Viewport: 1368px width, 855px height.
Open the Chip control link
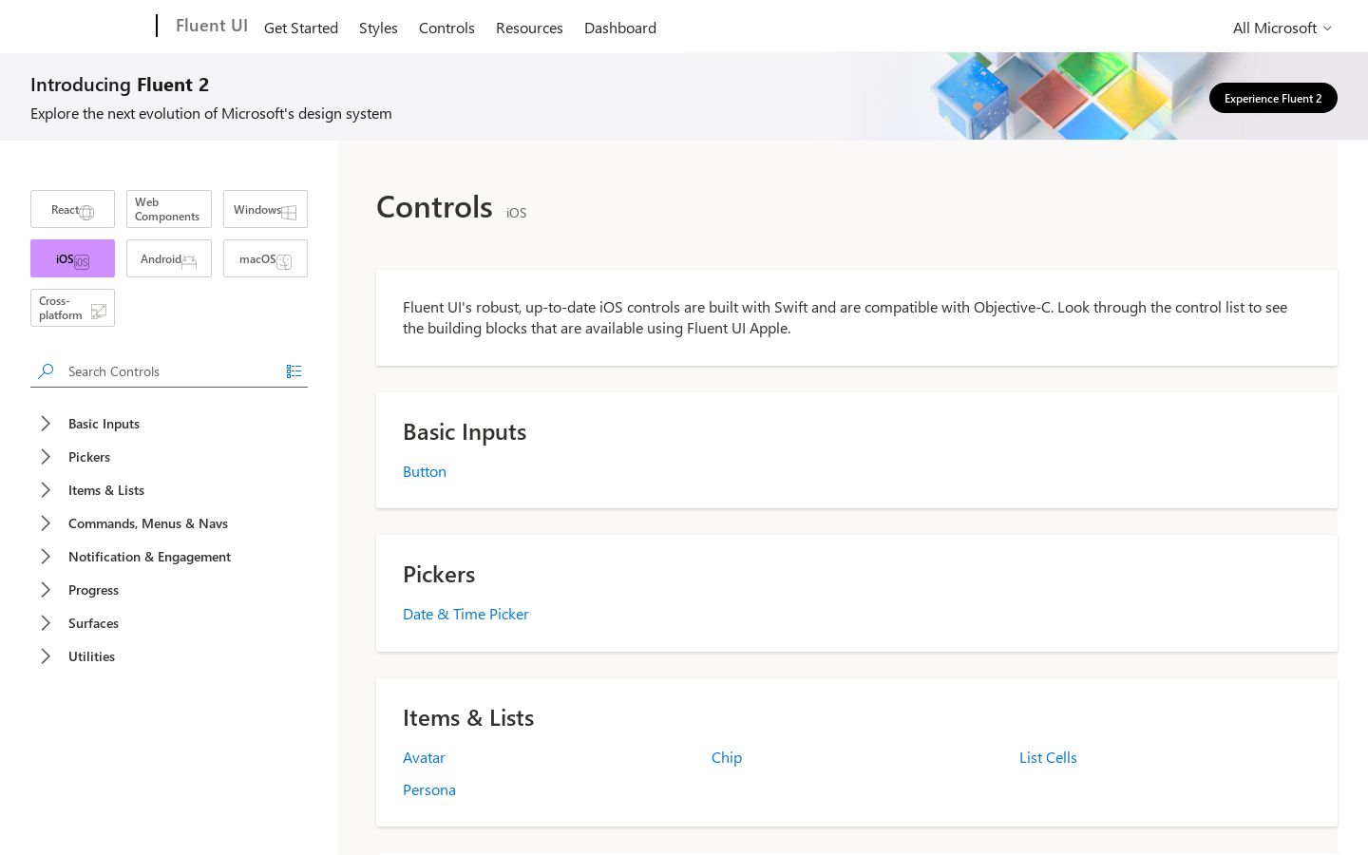[727, 757]
